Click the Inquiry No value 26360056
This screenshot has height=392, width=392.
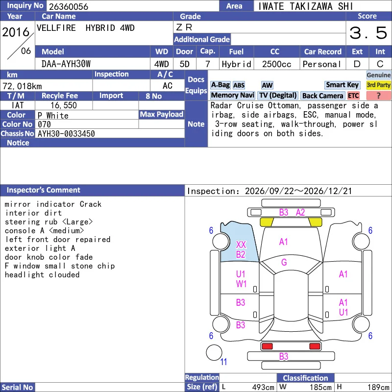[x=69, y=6]
